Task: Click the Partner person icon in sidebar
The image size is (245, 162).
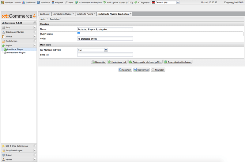Action: (x=3, y=160)
